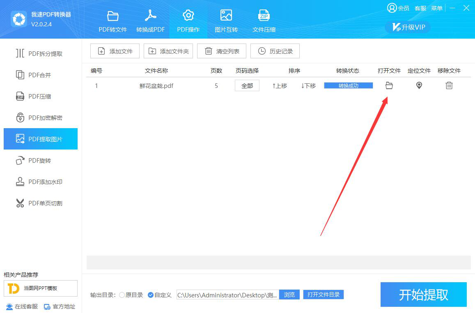
Task: Select PDF合并 in sidebar
Action: coord(41,75)
